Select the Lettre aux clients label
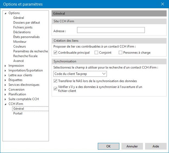This screenshot has width=169, height=153. tap(20, 75)
